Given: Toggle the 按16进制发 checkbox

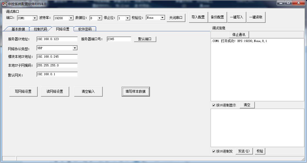Looking at the screenshot, I should pos(214,151).
